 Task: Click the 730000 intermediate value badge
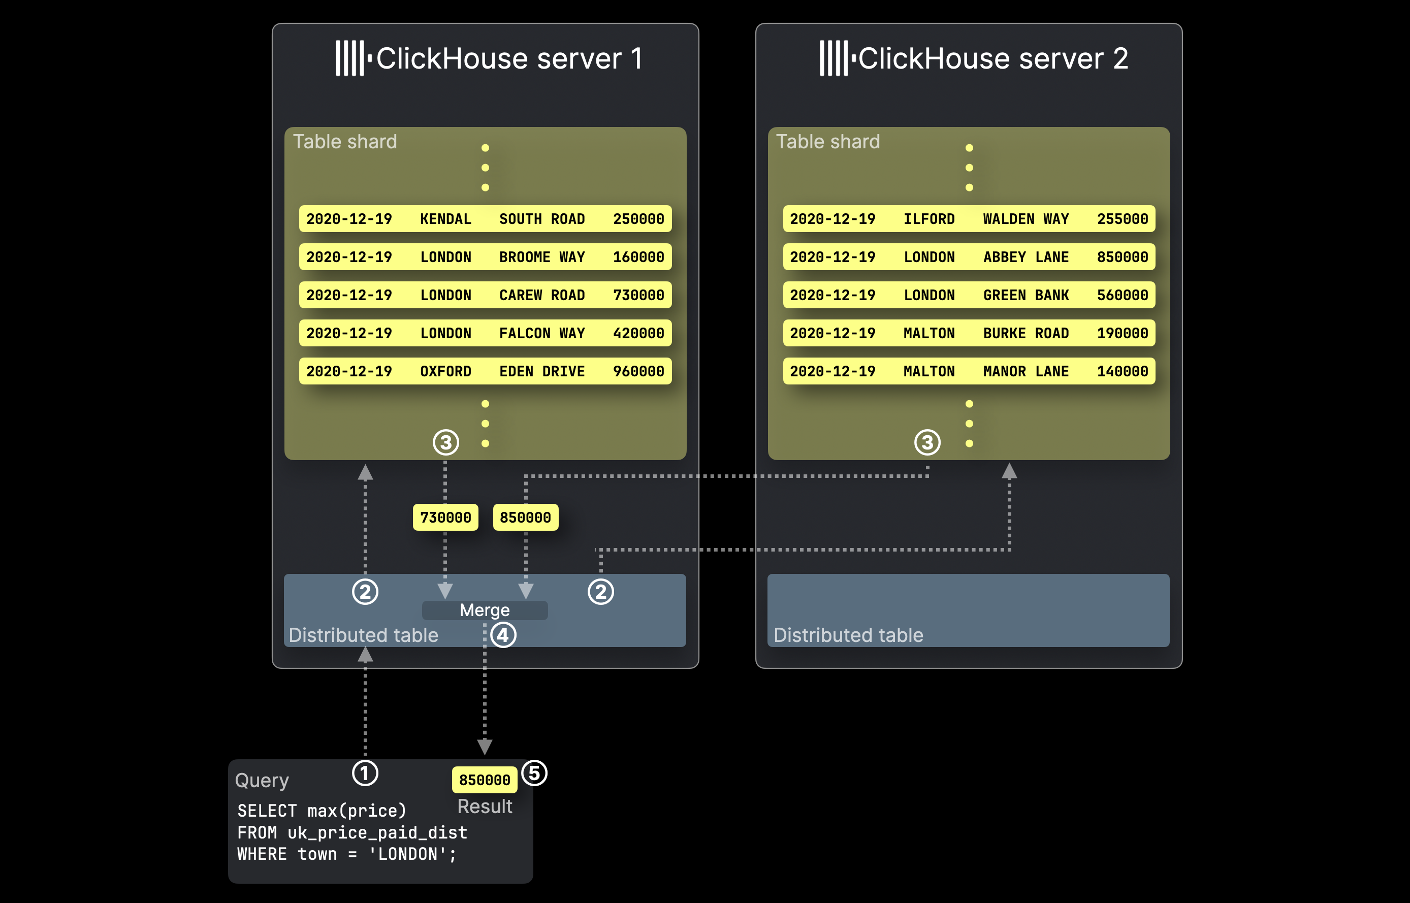(x=445, y=517)
